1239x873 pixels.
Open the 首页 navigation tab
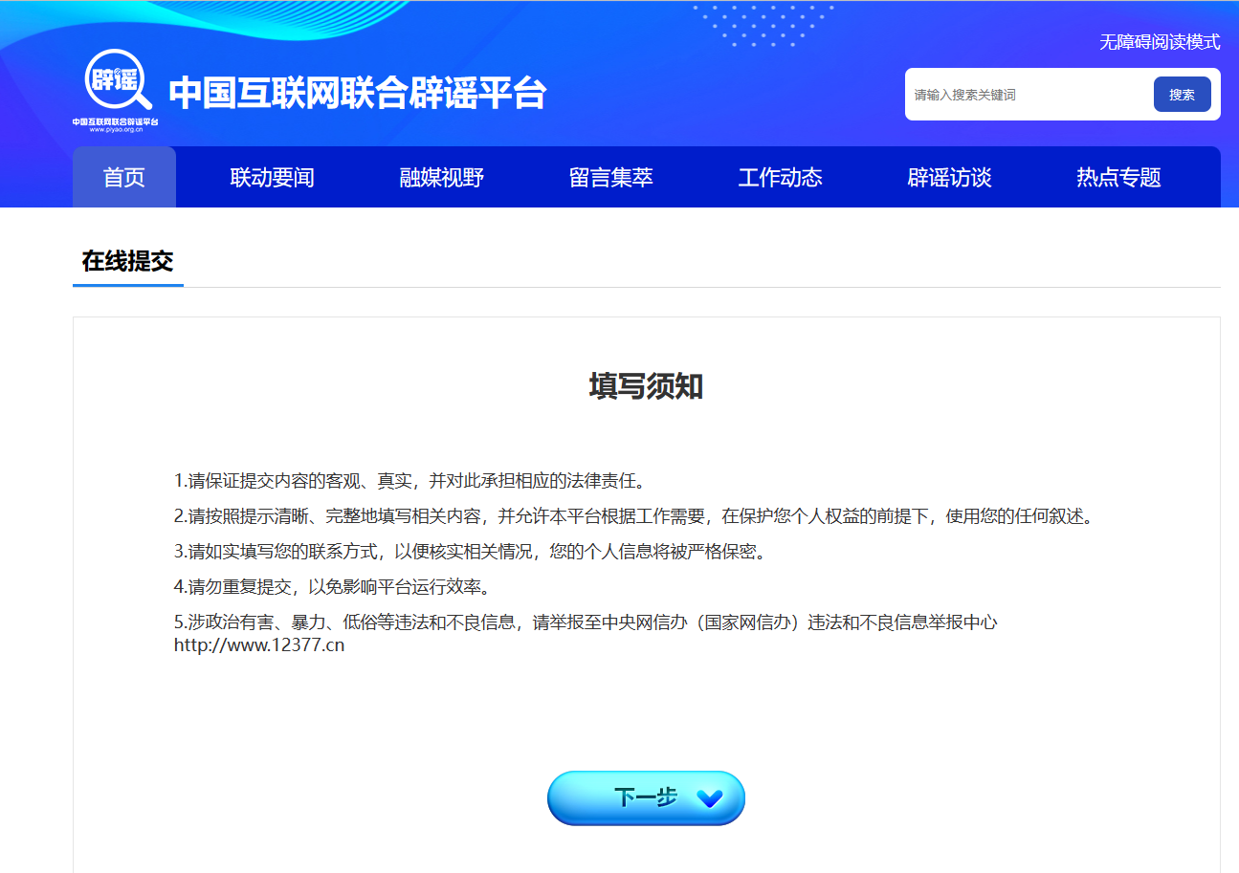(x=123, y=177)
